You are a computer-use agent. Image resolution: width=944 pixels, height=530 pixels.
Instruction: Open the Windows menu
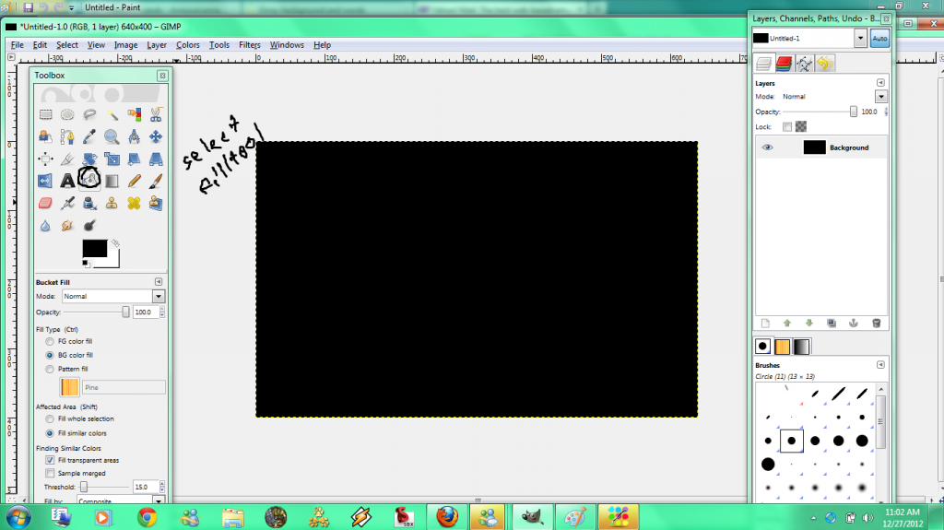[x=287, y=45]
